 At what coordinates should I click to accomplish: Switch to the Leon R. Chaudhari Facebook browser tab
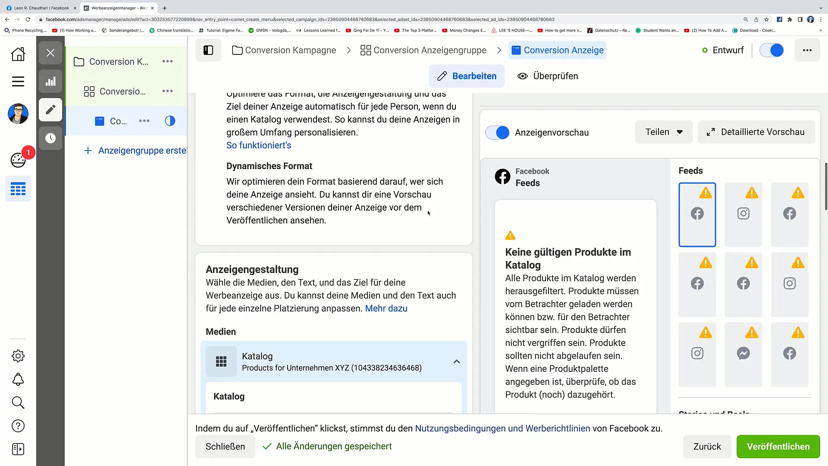tap(41, 8)
